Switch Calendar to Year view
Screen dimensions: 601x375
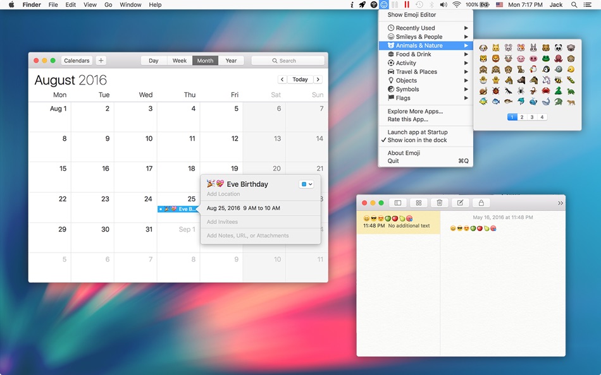231,61
